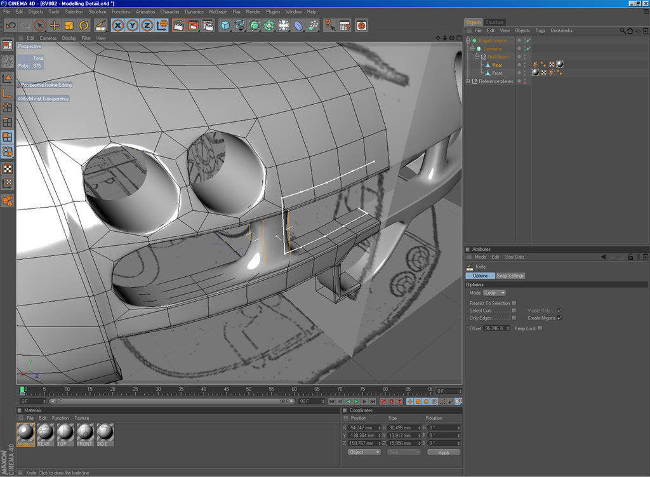Image resolution: width=650 pixels, height=477 pixels.
Task: Click the Apply button in Coordinates panel
Action: click(x=444, y=452)
